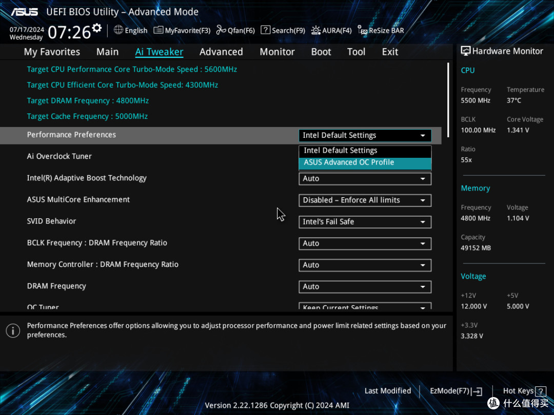Select Intel(R) Adaptive Boost Technology label
The height and width of the screenshot is (415, 554).
point(87,178)
